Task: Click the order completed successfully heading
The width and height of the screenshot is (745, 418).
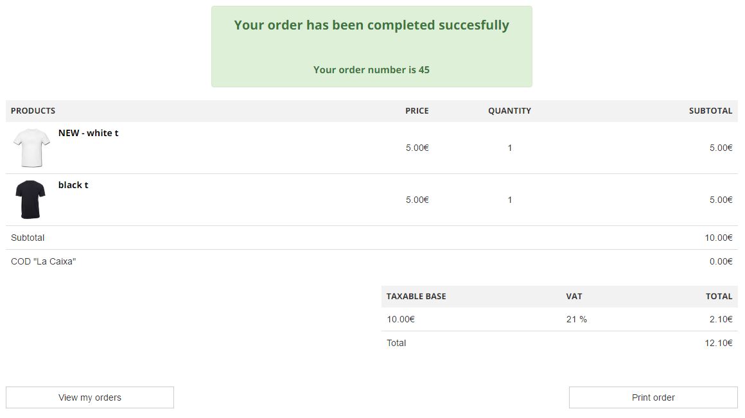Action: [x=372, y=25]
